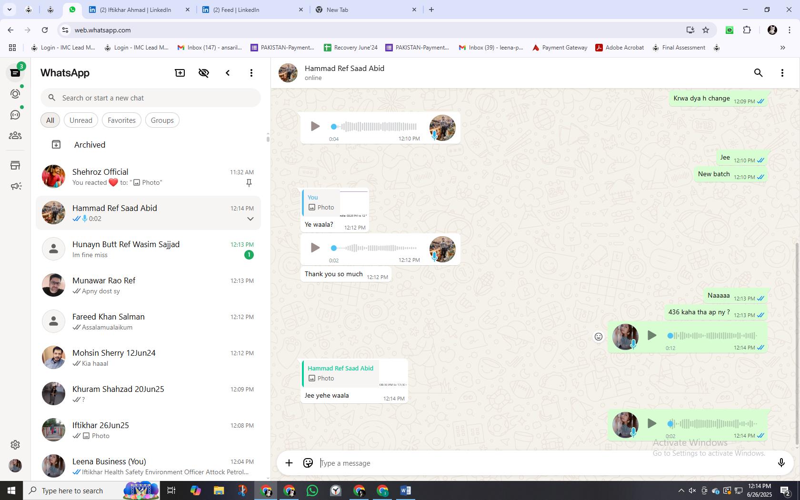800x500 pixels.
Task: Search within the conversation using the magnifier icon
Action: click(758, 73)
